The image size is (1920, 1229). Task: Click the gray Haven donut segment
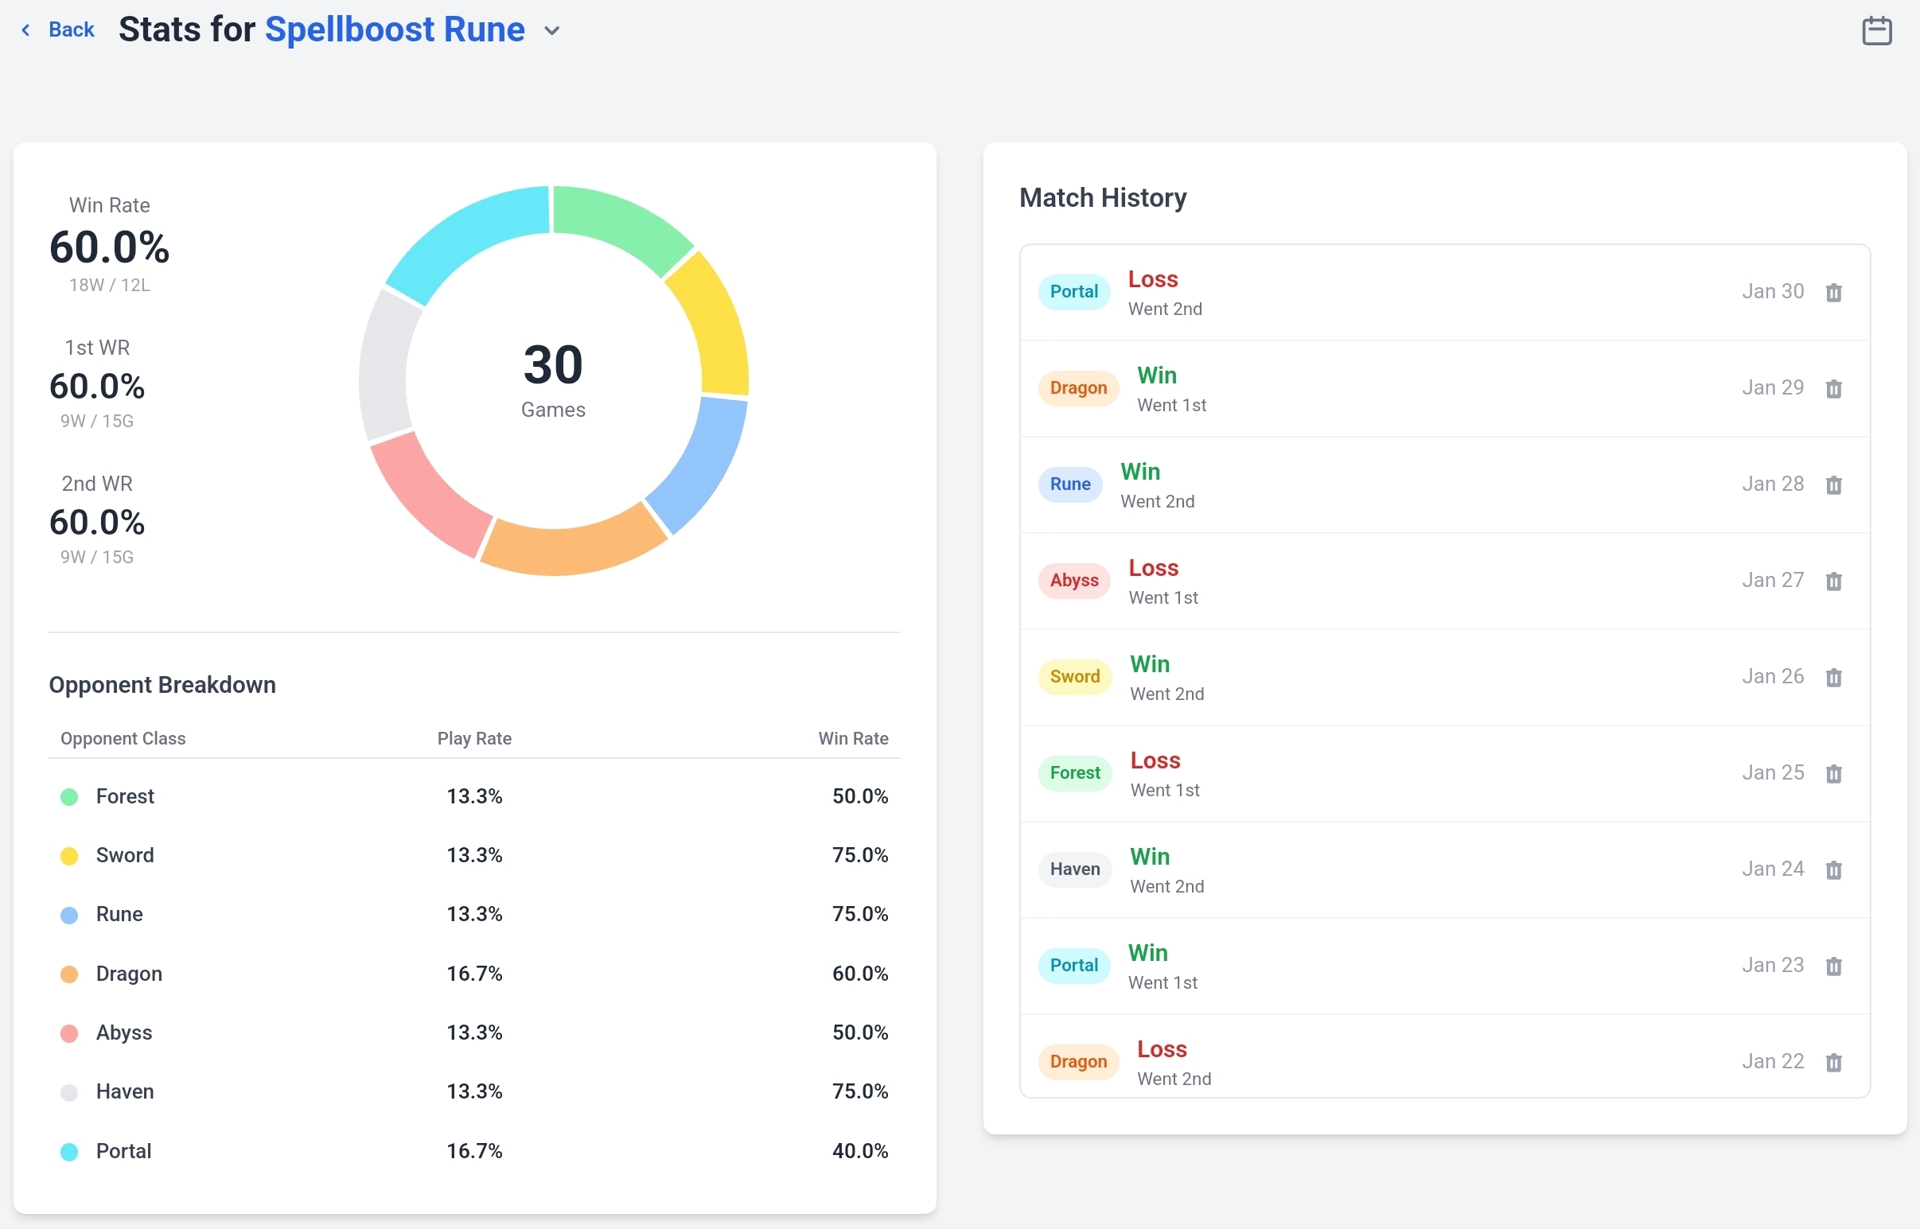point(386,367)
